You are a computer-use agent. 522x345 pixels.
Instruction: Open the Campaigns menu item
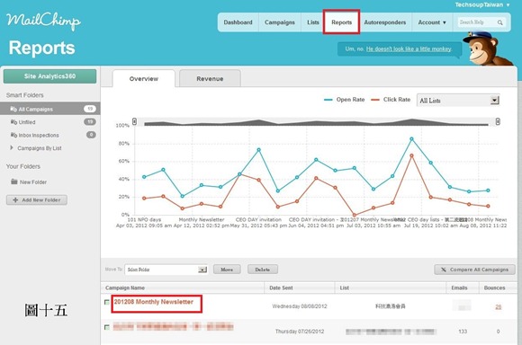coord(280,22)
